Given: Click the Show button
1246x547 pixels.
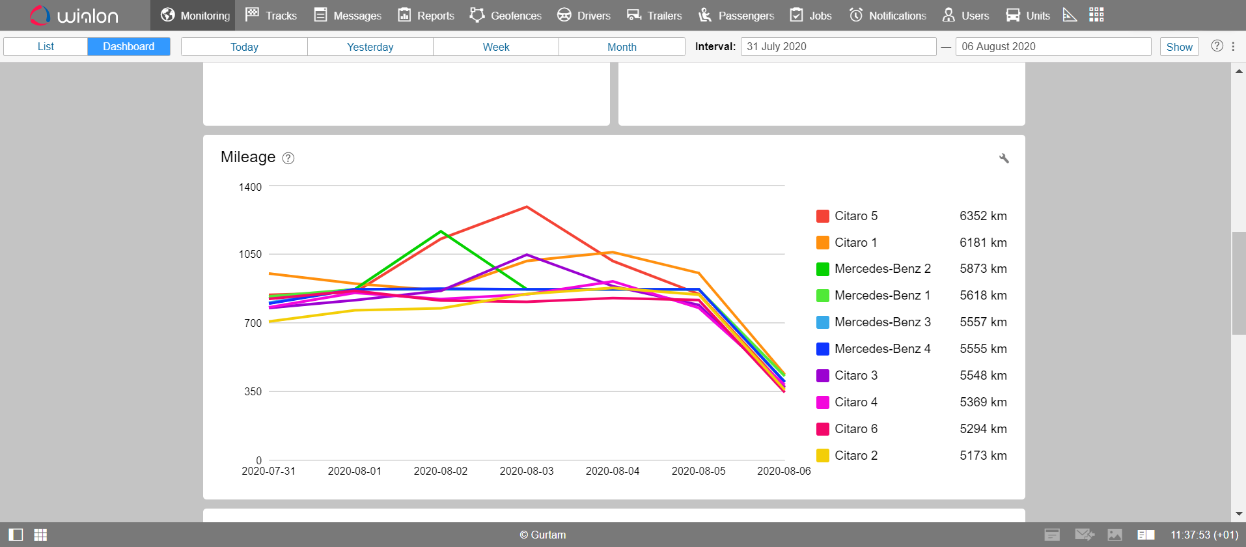Looking at the screenshot, I should 1179,46.
